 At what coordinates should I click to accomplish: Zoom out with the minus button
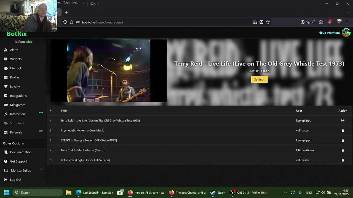tap(84, 4)
